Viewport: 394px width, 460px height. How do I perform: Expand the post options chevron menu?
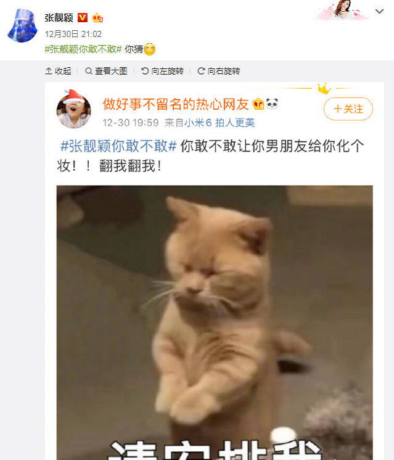[x=379, y=12]
